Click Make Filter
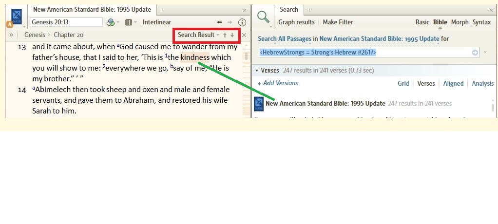The width and height of the screenshot is (498, 224). pos(338,22)
